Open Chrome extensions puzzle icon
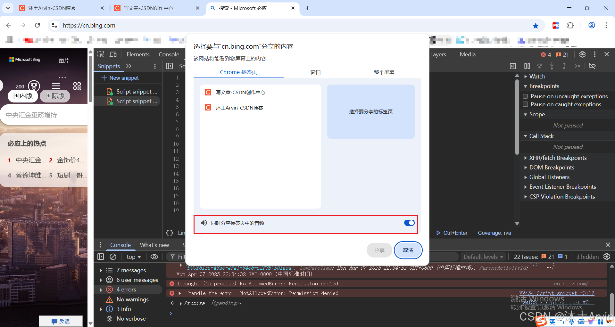 (570, 25)
